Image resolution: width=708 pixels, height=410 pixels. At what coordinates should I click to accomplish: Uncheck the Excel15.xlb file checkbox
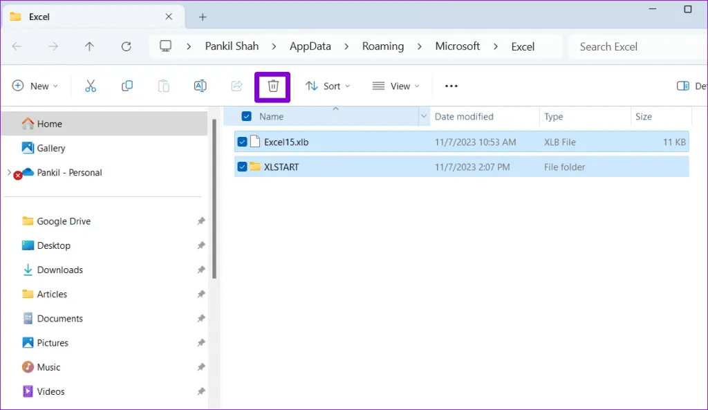pyautogui.click(x=242, y=142)
